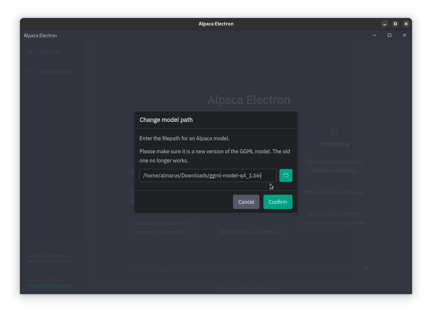This screenshot has width=432, height=316.
Task: Click the 'TIP: shift + enter for multiple lines' text
Action: click(x=249, y=288)
